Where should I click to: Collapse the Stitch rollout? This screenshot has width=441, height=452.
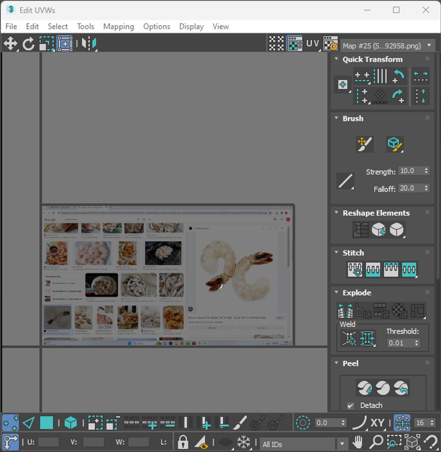click(x=336, y=252)
